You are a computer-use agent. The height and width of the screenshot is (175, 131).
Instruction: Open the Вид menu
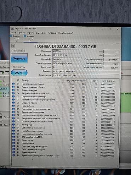(38, 33)
